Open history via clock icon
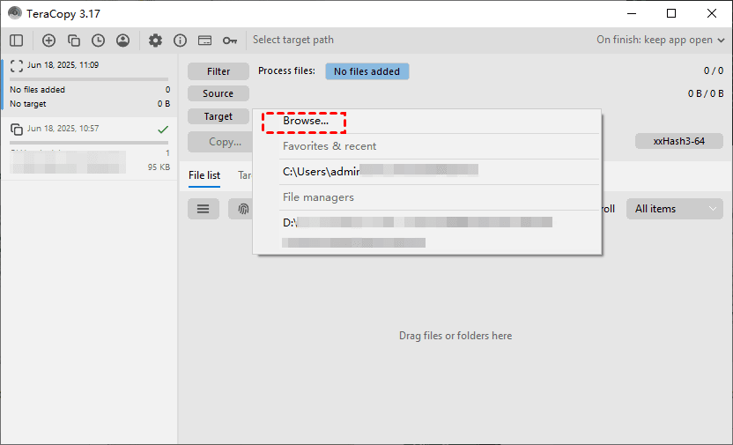Image resolution: width=733 pixels, height=445 pixels. tap(98, 41)
